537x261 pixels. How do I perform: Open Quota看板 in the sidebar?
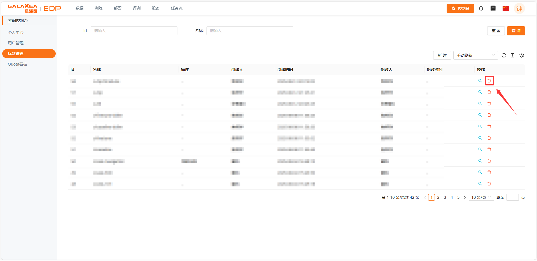(x=17, y=64)
